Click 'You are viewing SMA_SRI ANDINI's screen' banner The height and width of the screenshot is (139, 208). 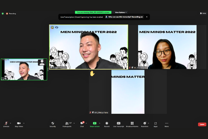click(x=93, y=12)
